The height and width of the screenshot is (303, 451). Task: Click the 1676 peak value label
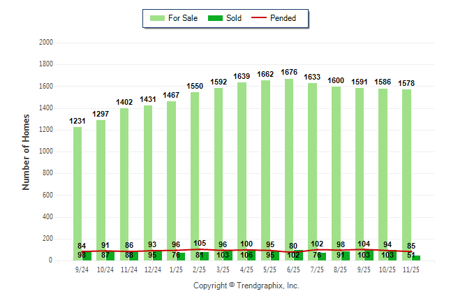point(289,72)
